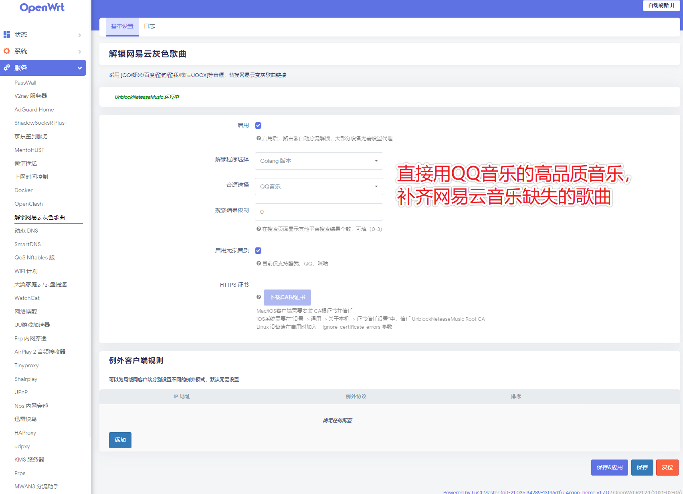
Task: Open 上网时间控制 menu entry
Action: 31,177
